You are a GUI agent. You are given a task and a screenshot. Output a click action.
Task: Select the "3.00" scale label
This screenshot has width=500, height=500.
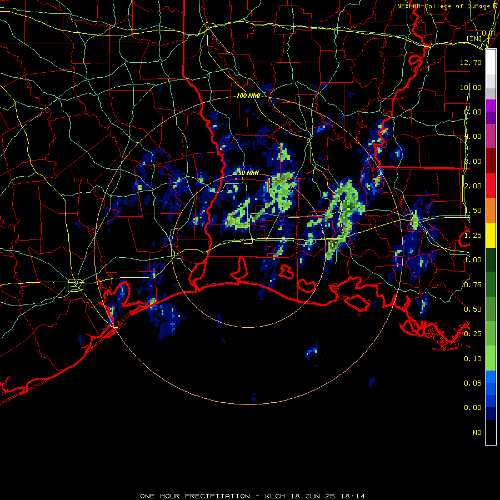pos(473,161)
